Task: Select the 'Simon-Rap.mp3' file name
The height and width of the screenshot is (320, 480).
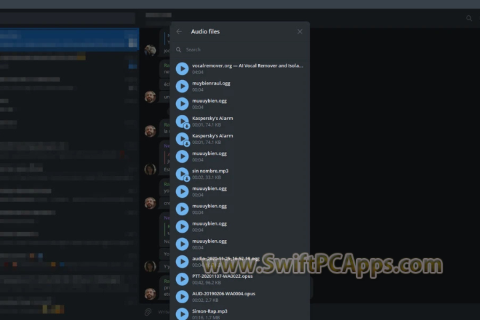Action: (210, 311)
